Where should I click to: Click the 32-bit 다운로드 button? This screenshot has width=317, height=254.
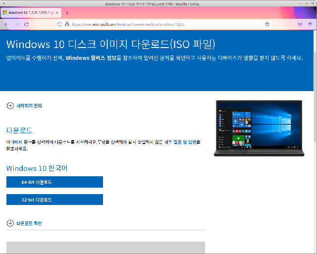coord(54,200)
